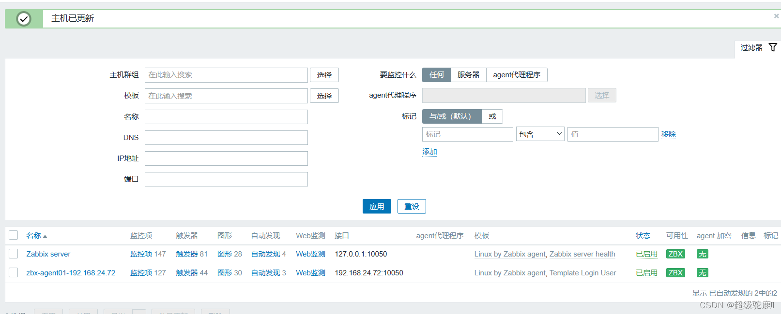Click the 模板 search field

pyautogui.click(x=226, y=96)
